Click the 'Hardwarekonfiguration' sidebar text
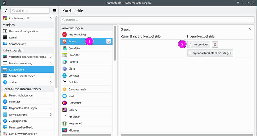Viewport: 257px width, 136px height. click(23, 31)
